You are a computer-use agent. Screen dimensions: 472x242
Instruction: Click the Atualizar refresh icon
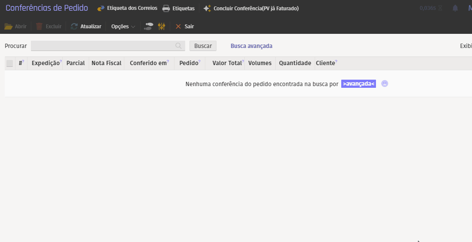point(74,27)
